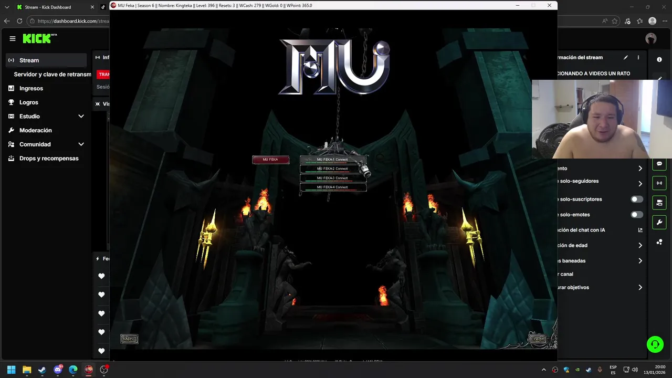The image size is (672, 378).
Task: Open the browser profile avatar
Action: 652,21
